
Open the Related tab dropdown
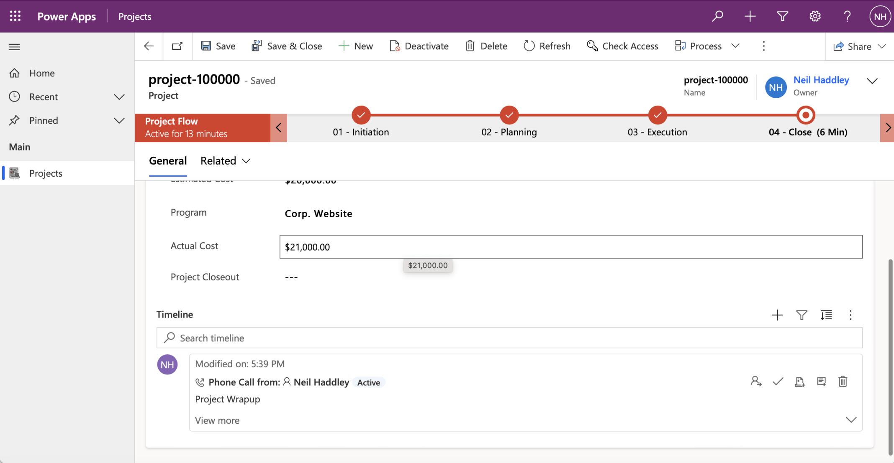[x=225, y=161]
